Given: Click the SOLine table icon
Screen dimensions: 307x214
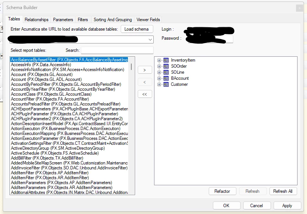Looking at the screenshot, I should [166, 72].
